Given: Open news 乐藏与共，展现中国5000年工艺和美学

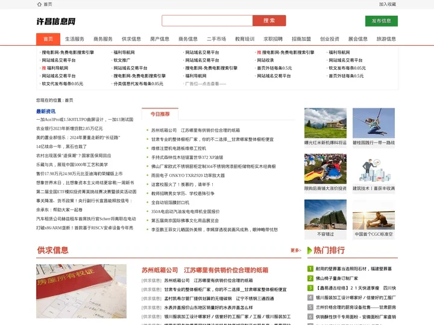Looking at the screenshot, I should [72, 165].
